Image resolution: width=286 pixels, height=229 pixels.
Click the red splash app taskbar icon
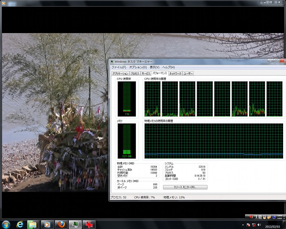(89, 224)
